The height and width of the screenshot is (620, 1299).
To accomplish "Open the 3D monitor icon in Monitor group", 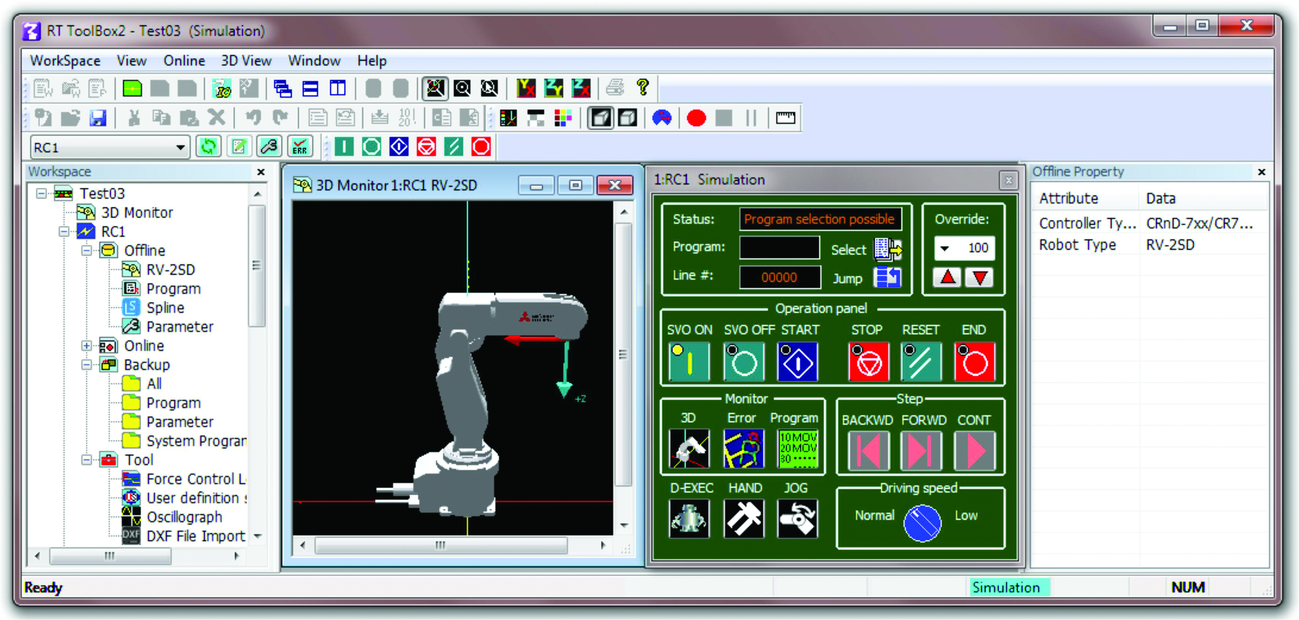I will point(689,448).
